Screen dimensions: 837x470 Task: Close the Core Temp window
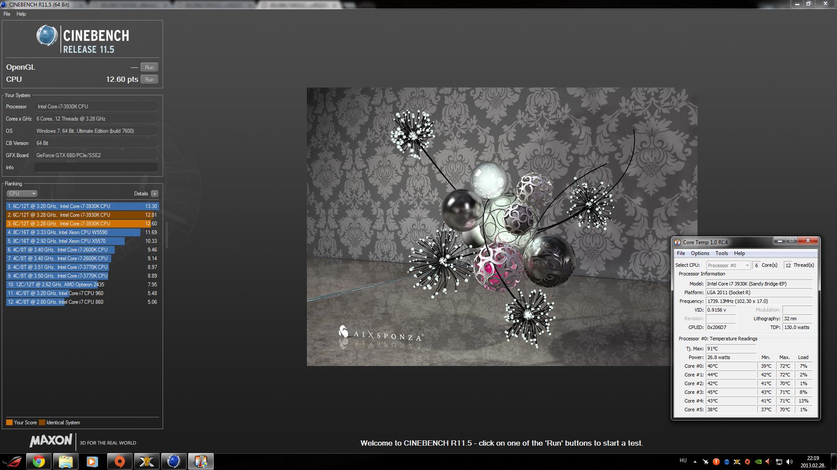[808, 240]
